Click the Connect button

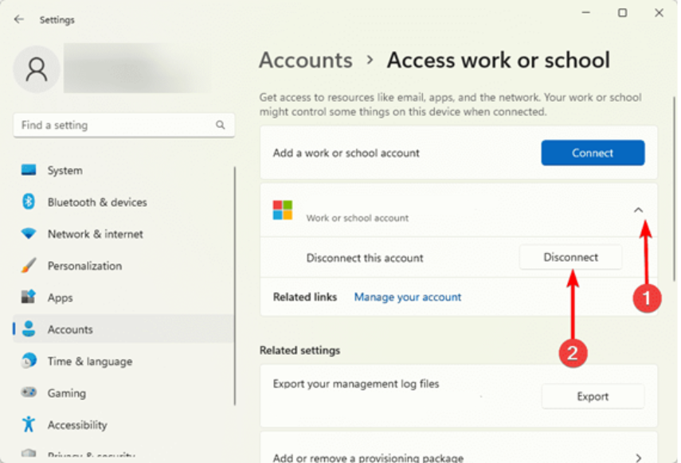593,153
